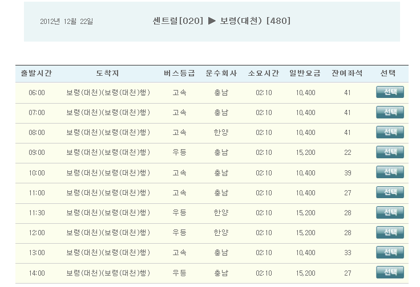This screenshot has height=287, width=420.
Task: Click the 06:00 departure time cell
Action: pos(37,92)
